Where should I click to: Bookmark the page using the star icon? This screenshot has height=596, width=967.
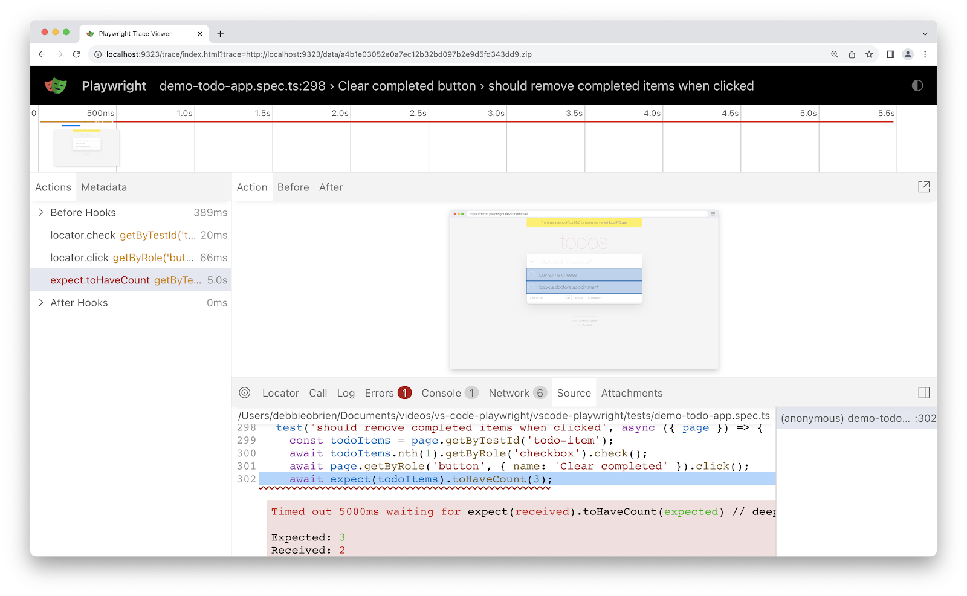(x=869, y=54)
